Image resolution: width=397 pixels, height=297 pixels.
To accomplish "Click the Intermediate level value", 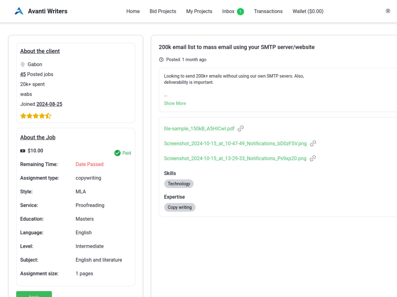I will click(89, 246).
